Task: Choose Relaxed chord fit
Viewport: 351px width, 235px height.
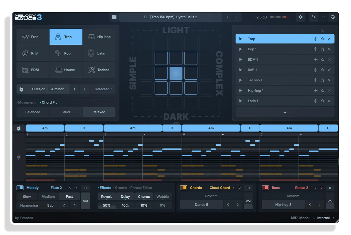Action: [99, 112]
